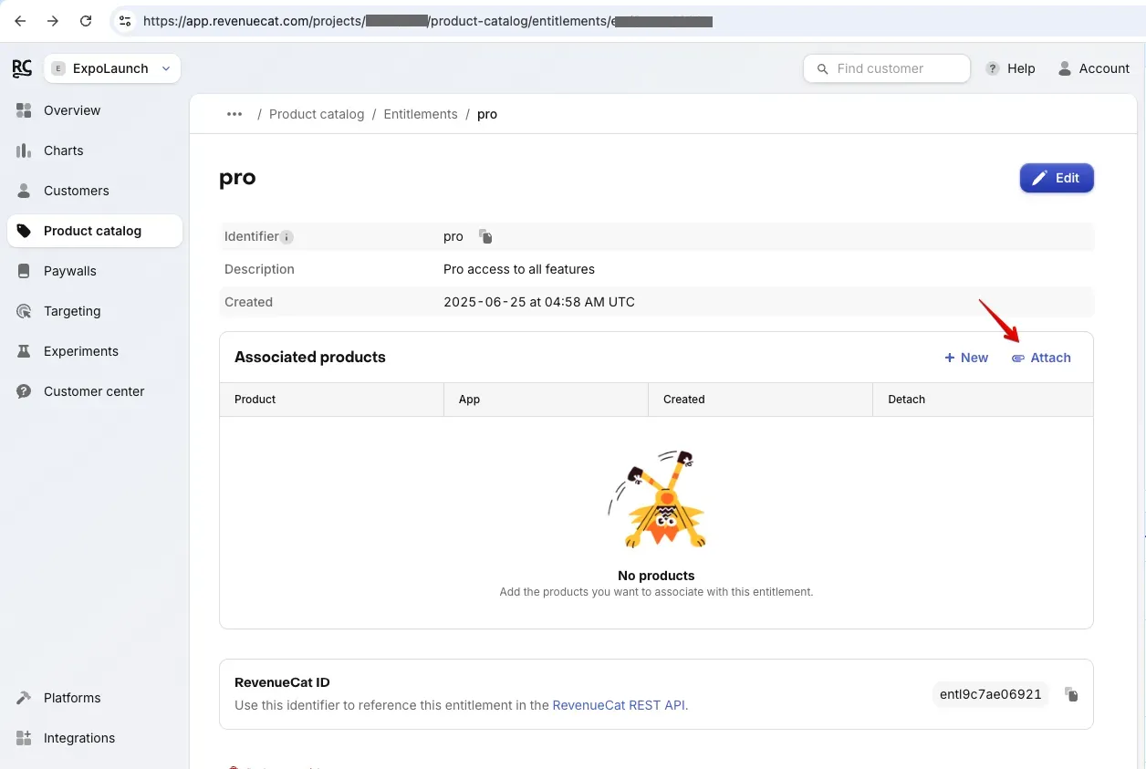Click Attach to attach a product
The height and width of the screenshot is (769, 1146).
(x=1041, y=358)
